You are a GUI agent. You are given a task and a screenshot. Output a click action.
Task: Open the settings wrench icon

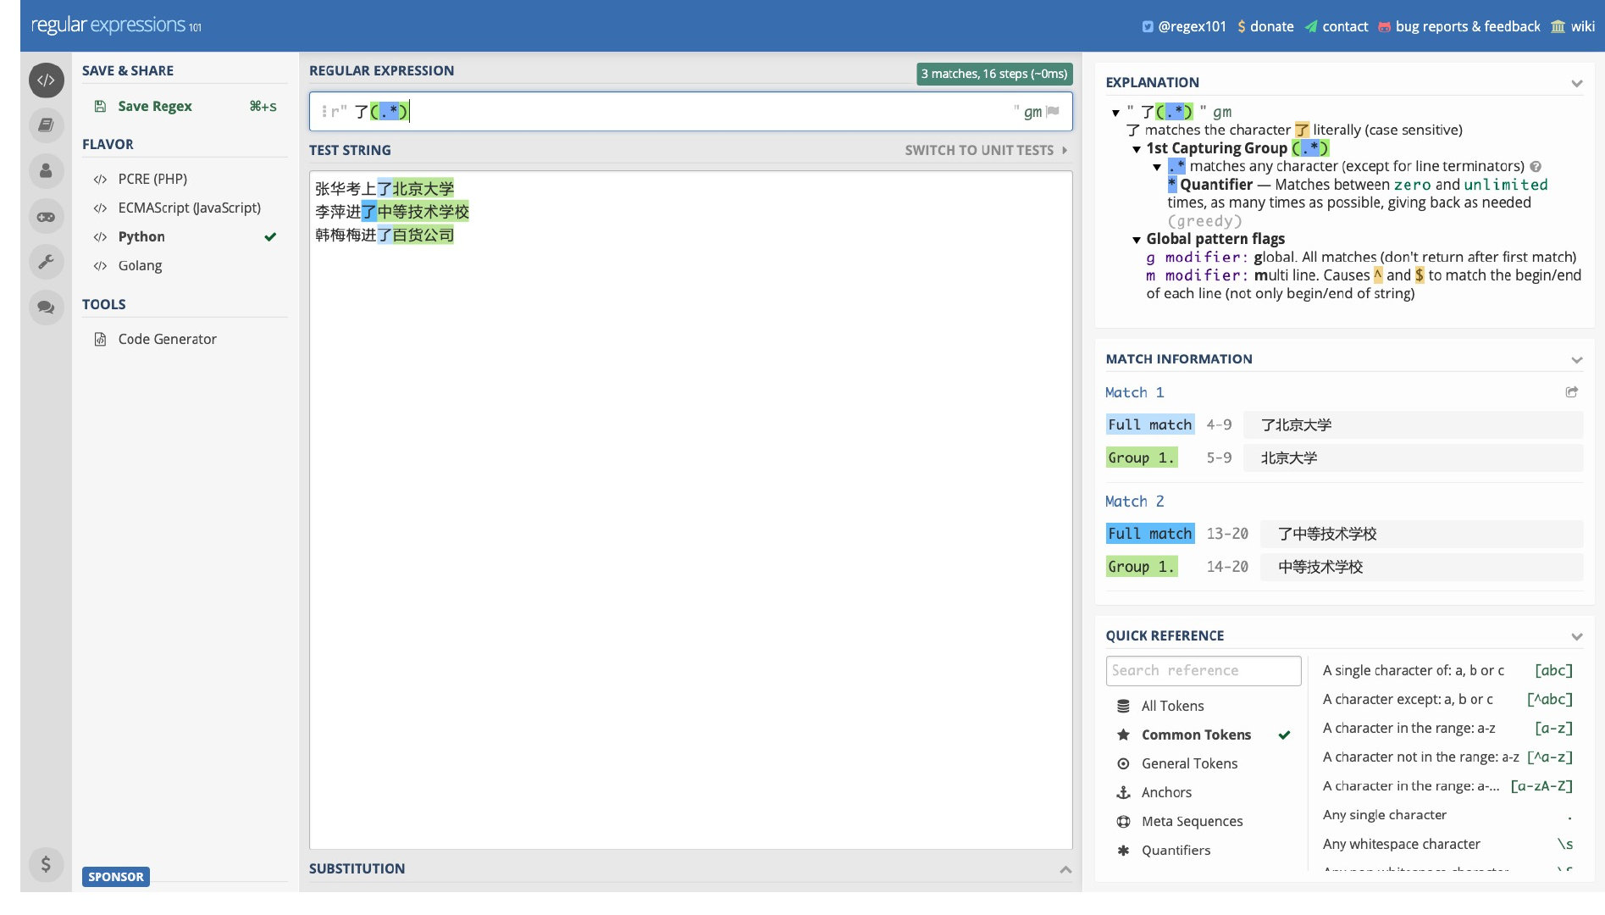[x=46, y=262]
